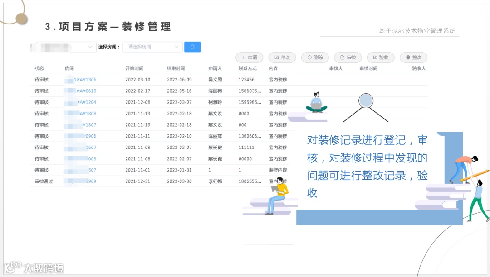Image resolution: width=490 pixels, height=277 pixels.
Task: Click the 整改 (rectify) button
Action: (x=413, y=57)
